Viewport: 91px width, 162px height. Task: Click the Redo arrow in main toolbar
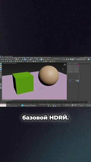click(x=3, y=59)
